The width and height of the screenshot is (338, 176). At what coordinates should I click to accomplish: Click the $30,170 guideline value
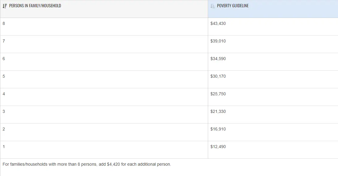[218, 76]
